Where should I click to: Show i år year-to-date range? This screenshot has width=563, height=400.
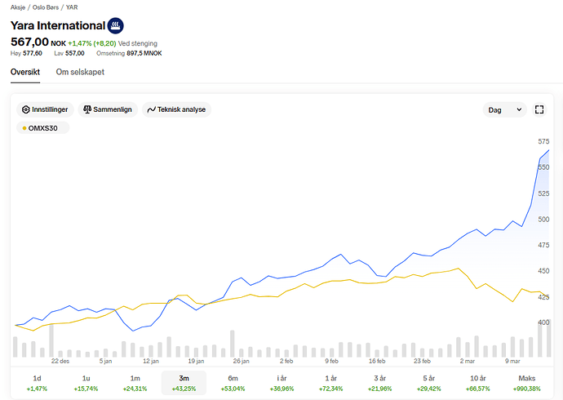click(x=281, y=383)
